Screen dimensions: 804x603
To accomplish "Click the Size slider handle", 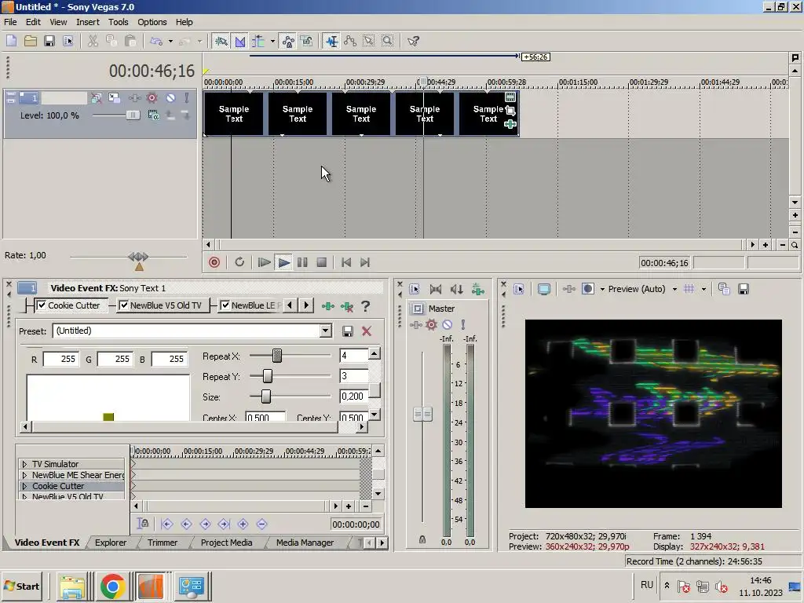I will point(265,397).
